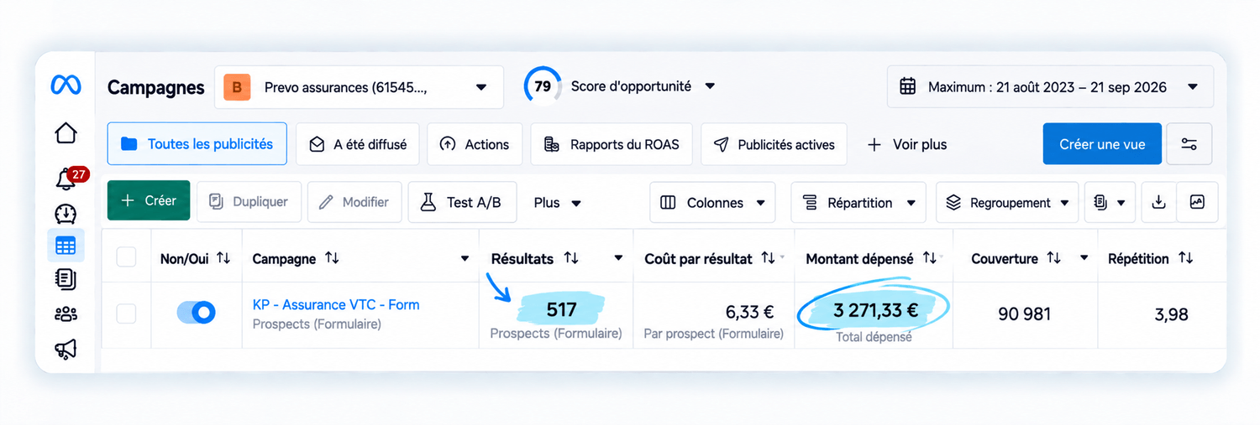The image size is (1260, 425).
Task: Click Voir plus to add views
Action: [x=906, y=144]
